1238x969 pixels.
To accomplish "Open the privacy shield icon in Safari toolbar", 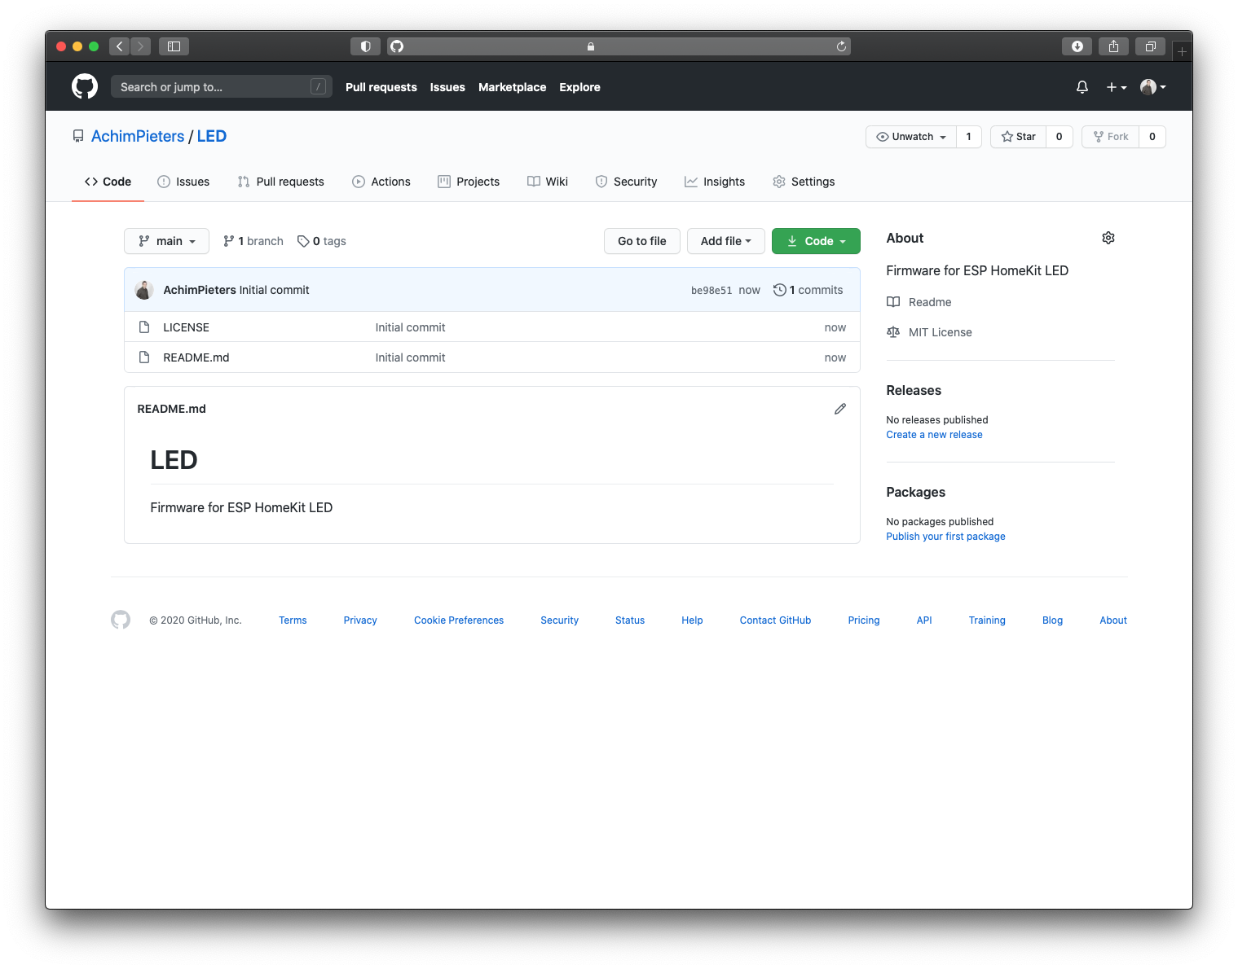I will coord(365,46).
